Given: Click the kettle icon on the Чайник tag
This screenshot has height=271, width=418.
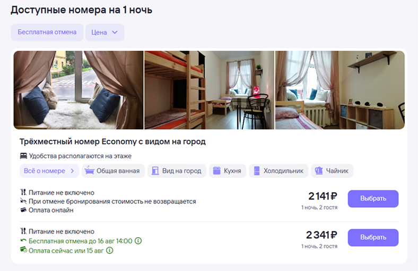Looking at the screenshot, I should click(x=319, y=171).
